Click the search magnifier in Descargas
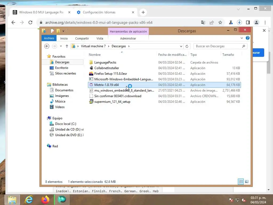This screenshot has width=273, height=205. [x=244, y=46]
